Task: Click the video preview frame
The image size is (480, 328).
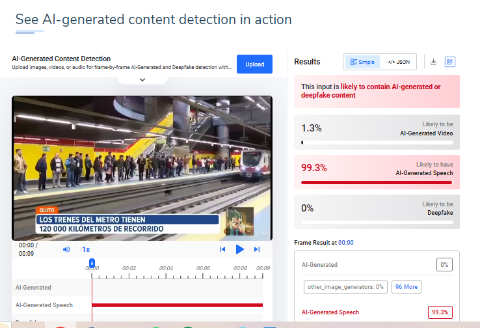Action: coord(142,168)
